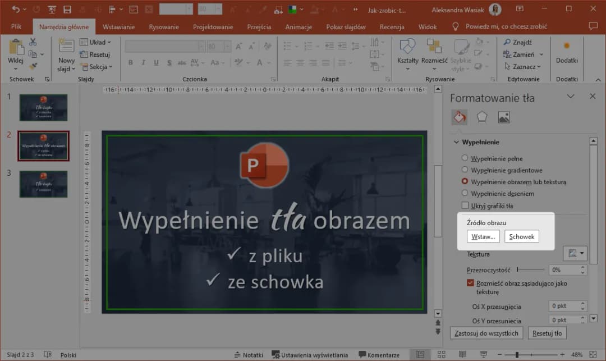Click the Fill paint bucket icon
This screenshot has width=606, height=361.
pos(459,117)
